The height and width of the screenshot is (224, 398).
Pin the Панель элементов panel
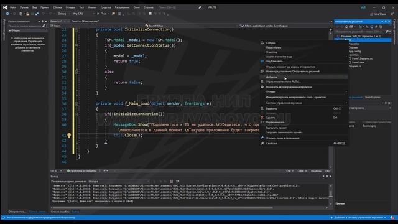click(x=42, y=22)
